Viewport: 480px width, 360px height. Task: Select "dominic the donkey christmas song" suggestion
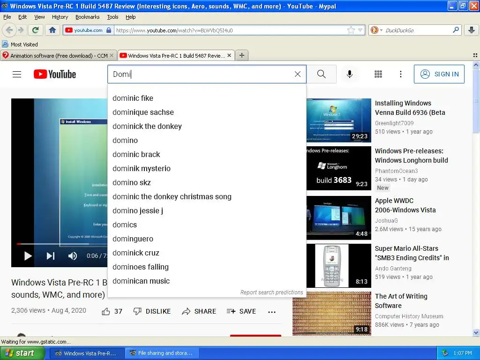tap(207, 197)
